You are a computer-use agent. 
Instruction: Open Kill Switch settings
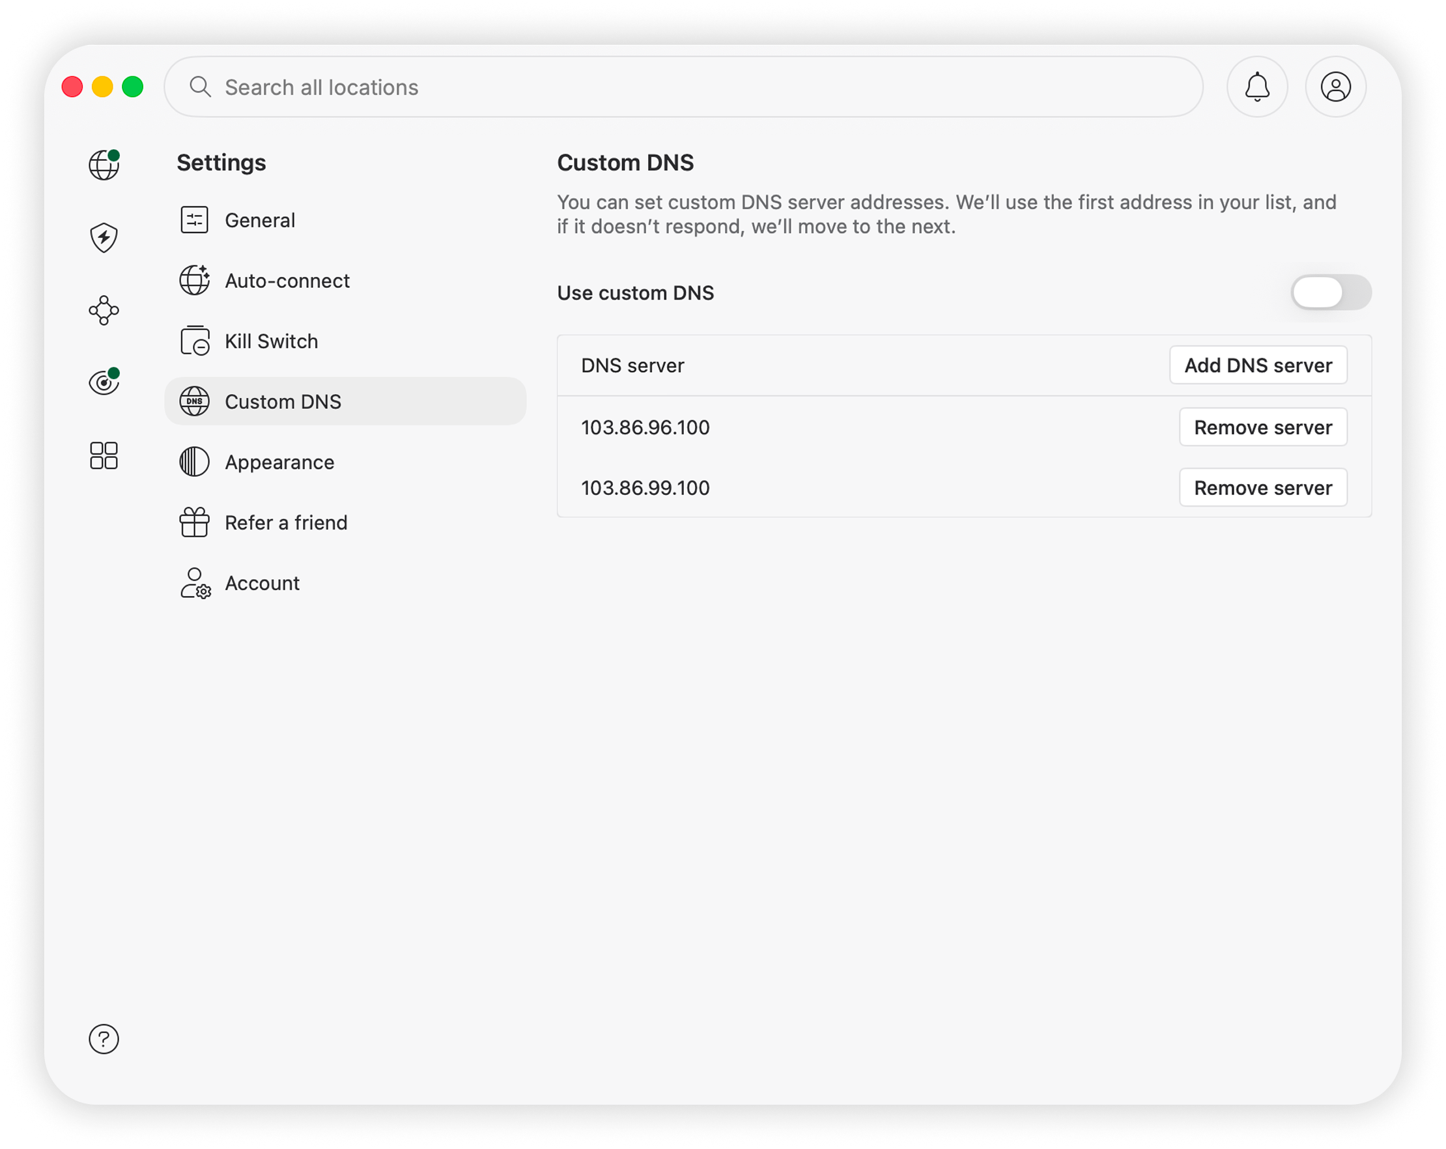(x=345, y=341)
